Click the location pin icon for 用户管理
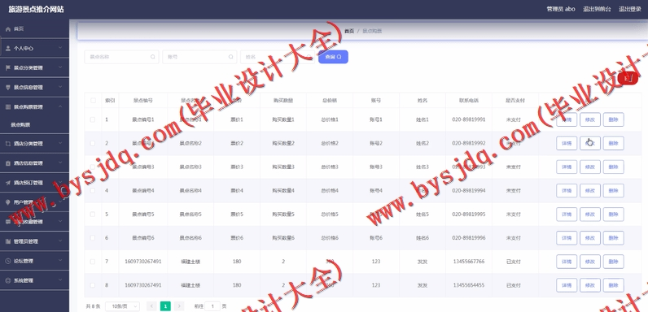The width and height of the screenshot is (648, 312). tap(8, 202)
